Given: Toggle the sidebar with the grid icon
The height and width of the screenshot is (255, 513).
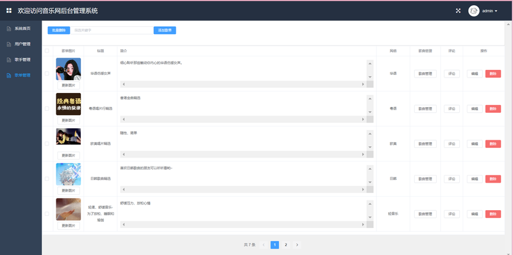Looking at the screenshot, I should coord(9,11).
